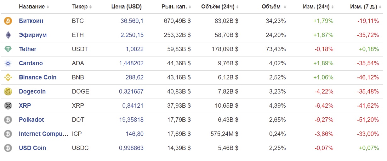This screenshot has height=161, width=387.
Task: Click volume value 575,24M $
Action: click(x=225, y=134)
